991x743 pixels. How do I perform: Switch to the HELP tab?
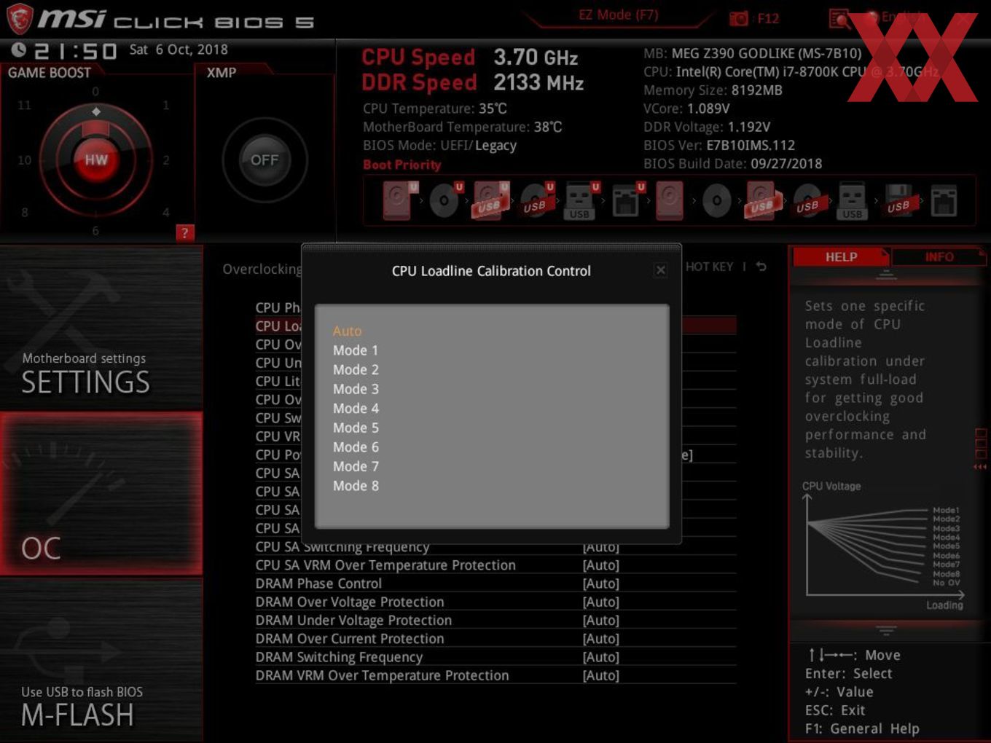click(x=841, y=256)
